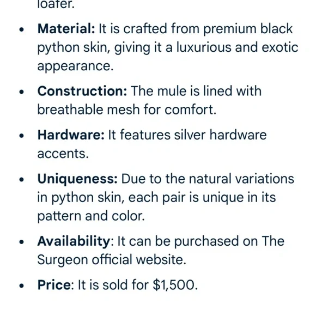Click the word 'loafer' at top
Screen dimensions: 316x316
54,4
